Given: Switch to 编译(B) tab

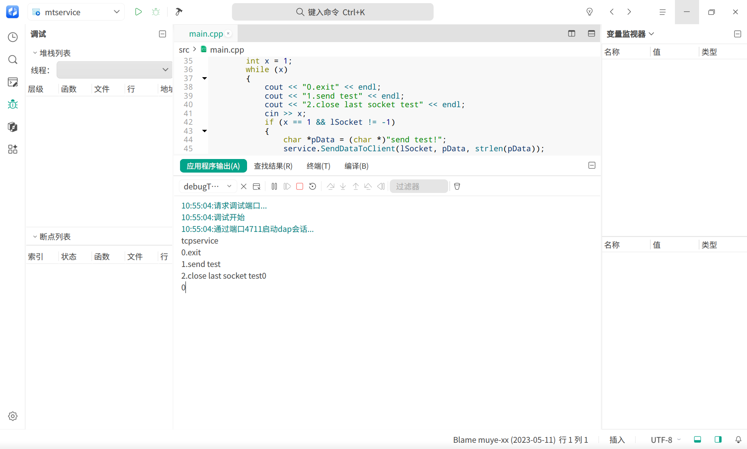Looking at the screenshot, I should (x=357, y=166).
